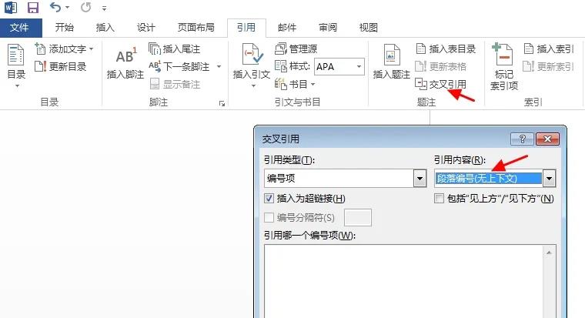Image resolution: width=585 pixels, height=318 pixels.
Task: Uncheck 插入为超链接 checkbox
Action: tap(269, 198)
